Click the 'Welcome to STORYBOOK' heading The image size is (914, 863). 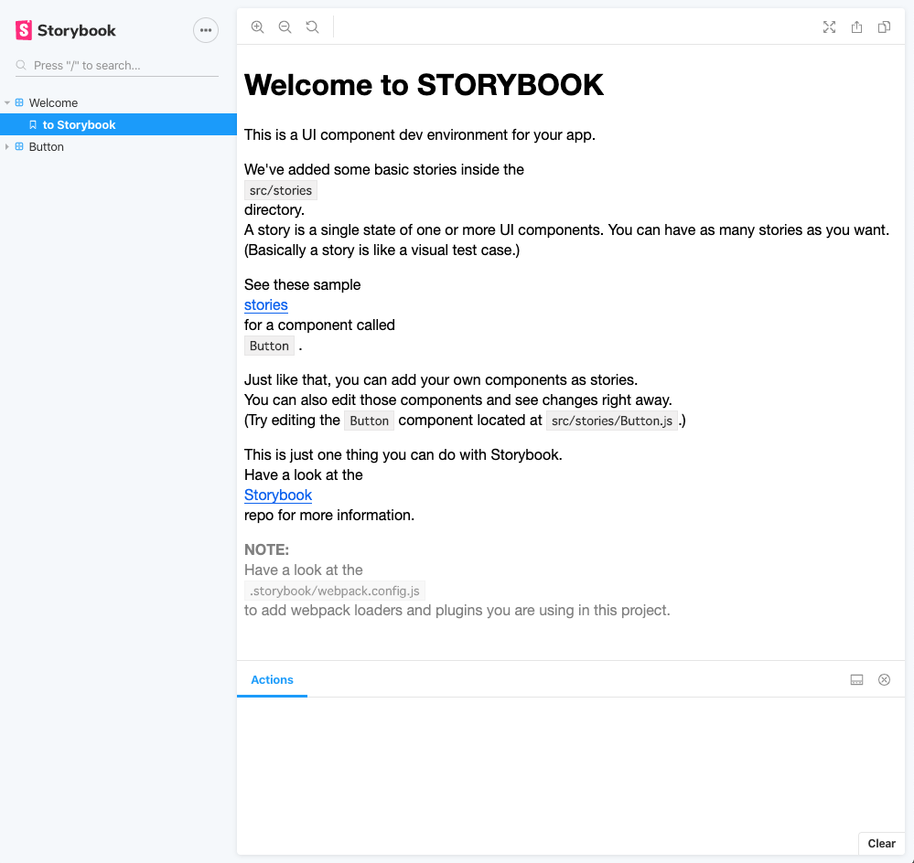pos(424,85)
